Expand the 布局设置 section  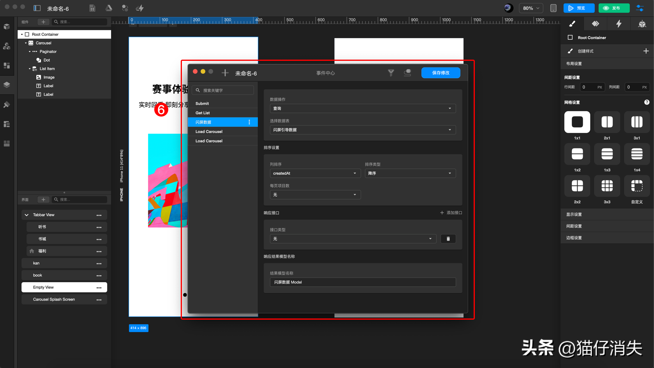tap(607, 64)
